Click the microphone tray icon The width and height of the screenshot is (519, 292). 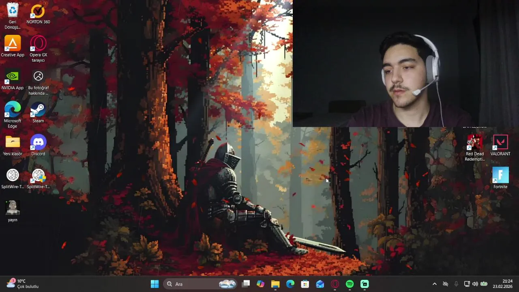tap(456, 284)
